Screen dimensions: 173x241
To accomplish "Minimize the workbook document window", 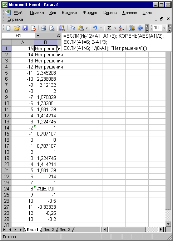I will [156, 19].
